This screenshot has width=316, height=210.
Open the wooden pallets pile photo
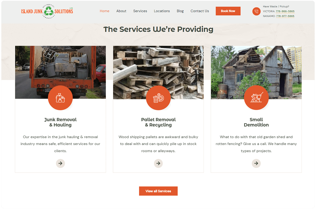pyautogui.click(x=158, y=72)
